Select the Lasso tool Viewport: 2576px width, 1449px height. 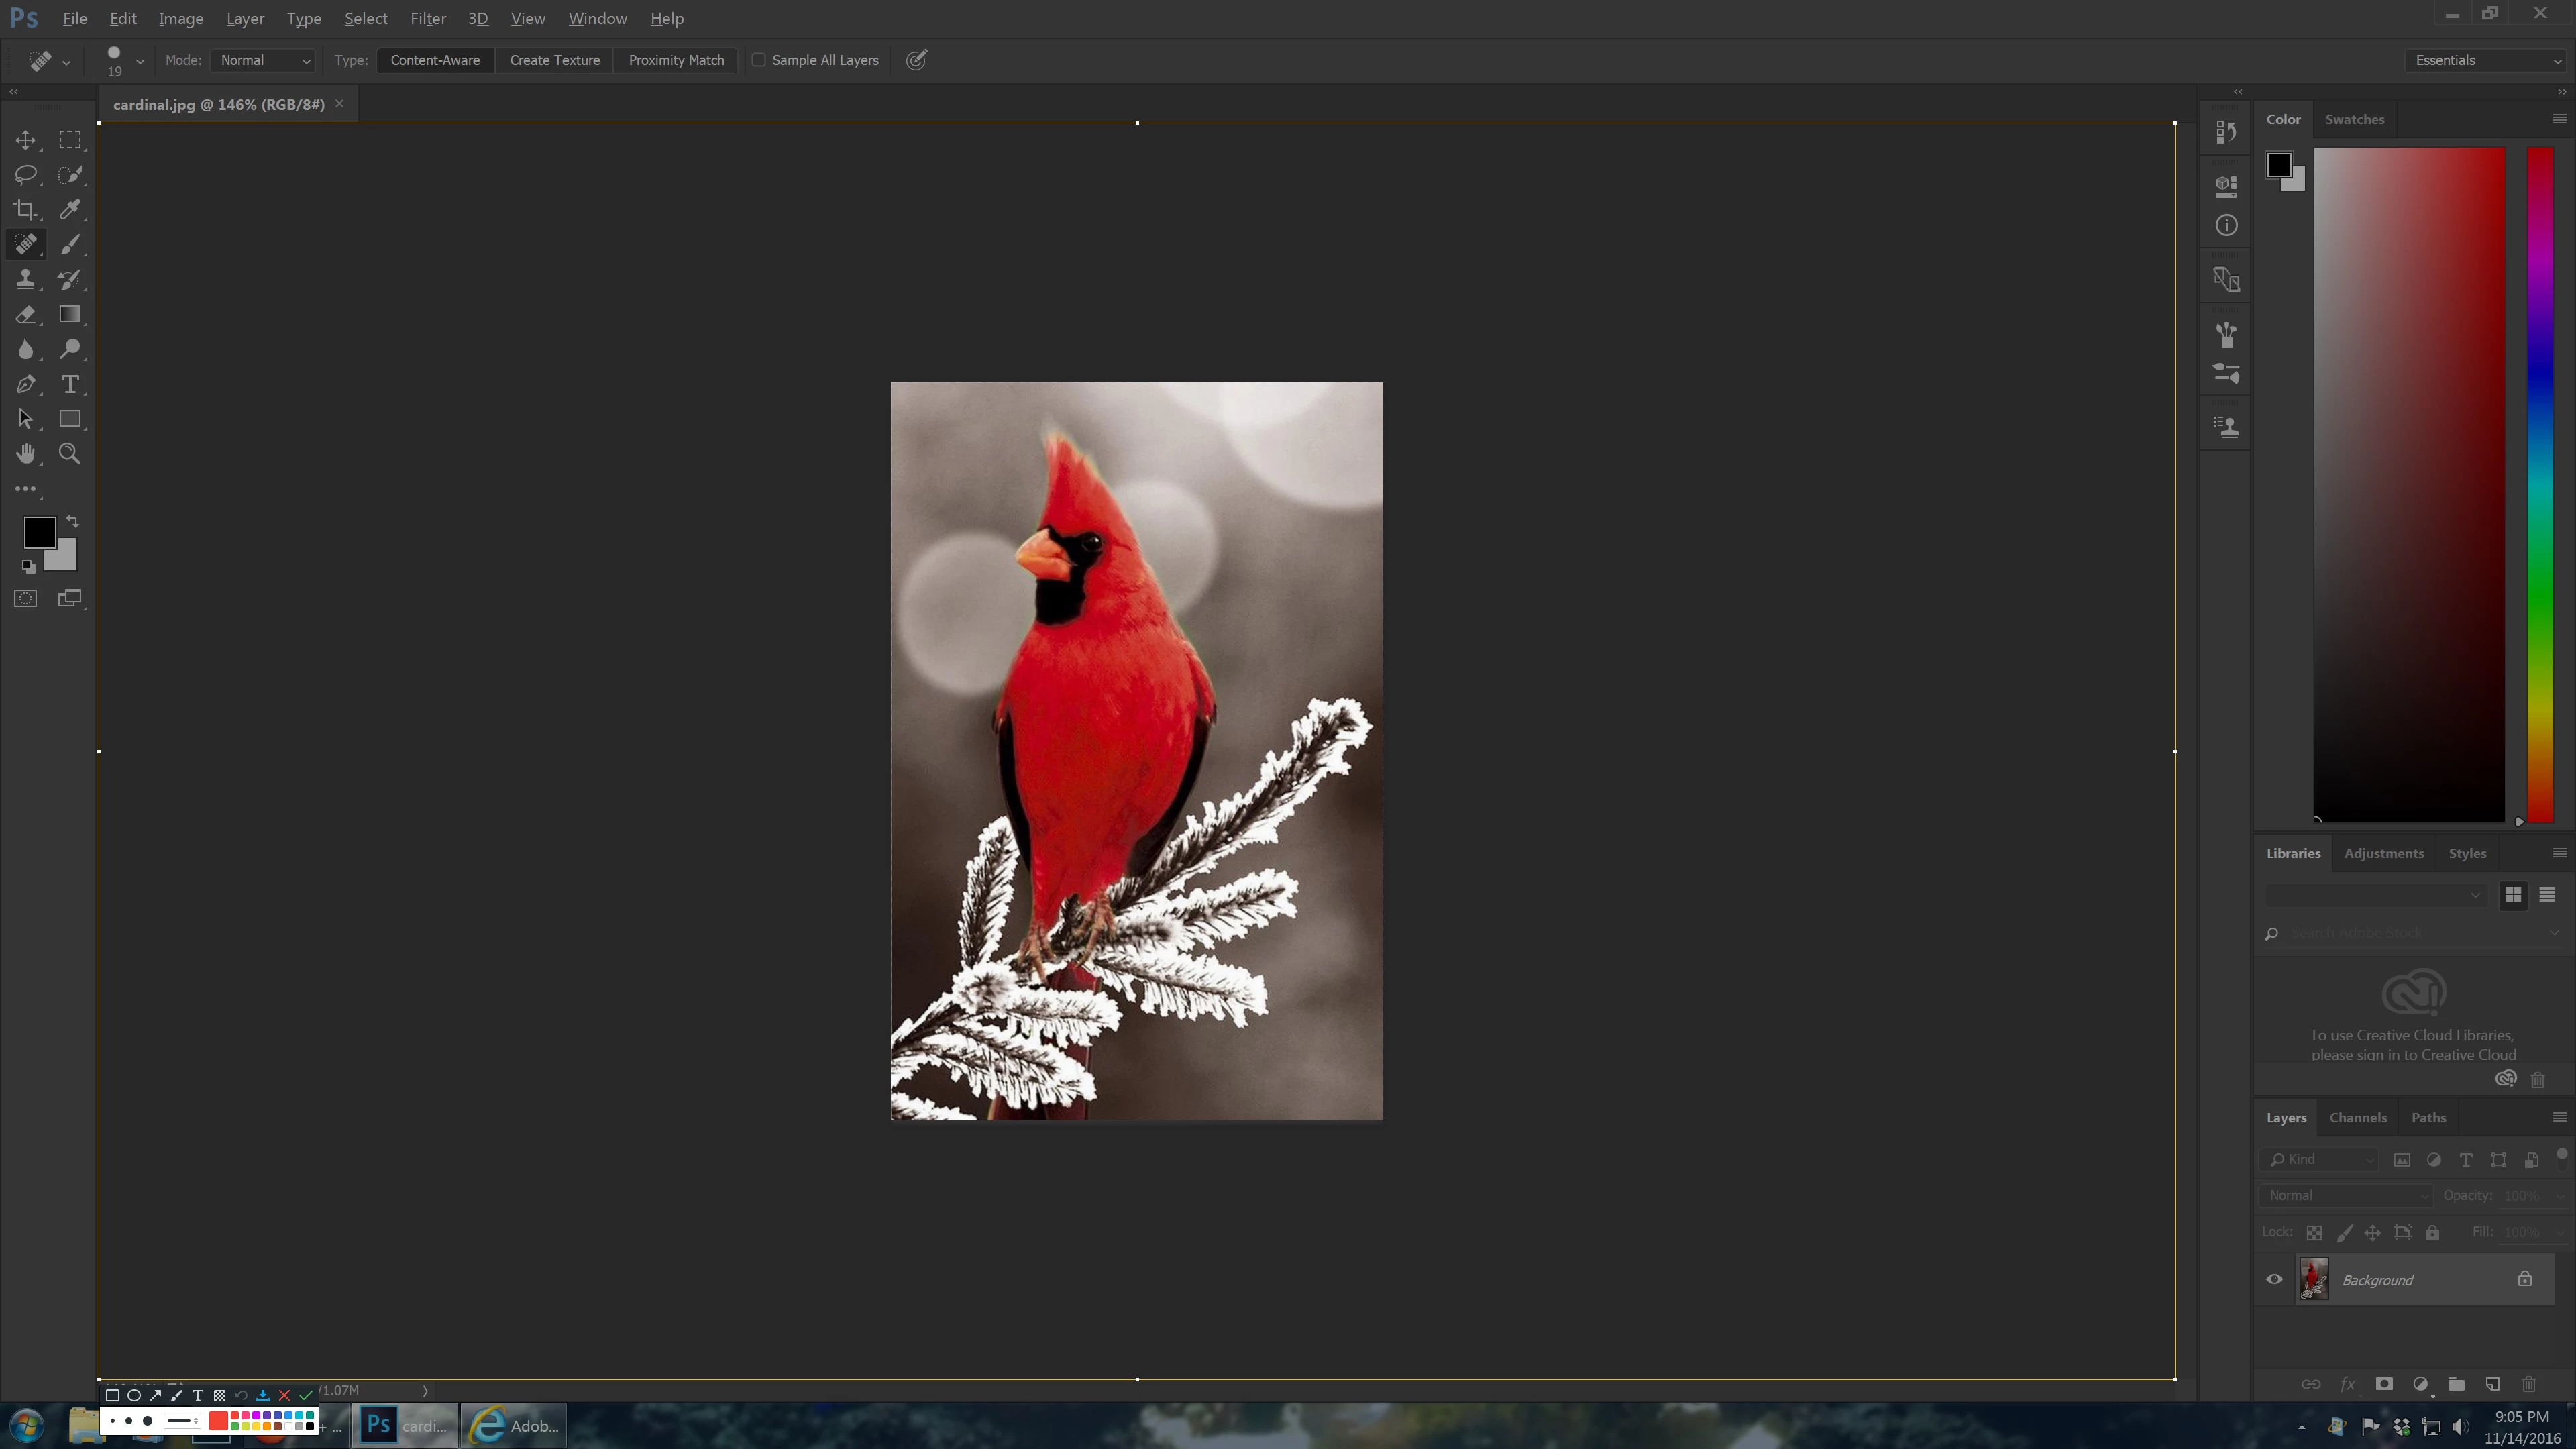(x=25, y=175)
